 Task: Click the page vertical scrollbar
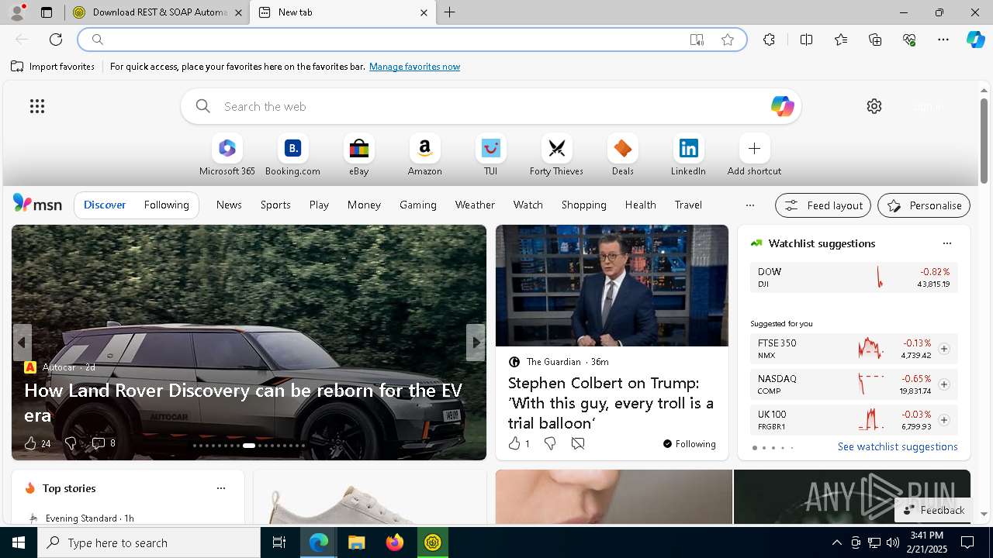pyautogui.click(x=984, y=142)
